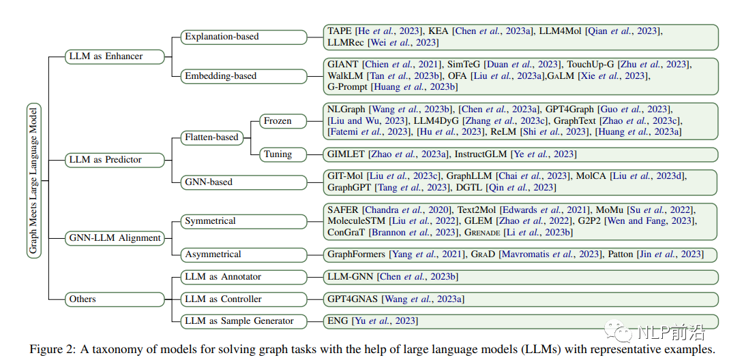This screenshot has height=364, width=729.
Task: Select the Embedding-based branch
Action: pyautogui.click(x=243, y=76)
